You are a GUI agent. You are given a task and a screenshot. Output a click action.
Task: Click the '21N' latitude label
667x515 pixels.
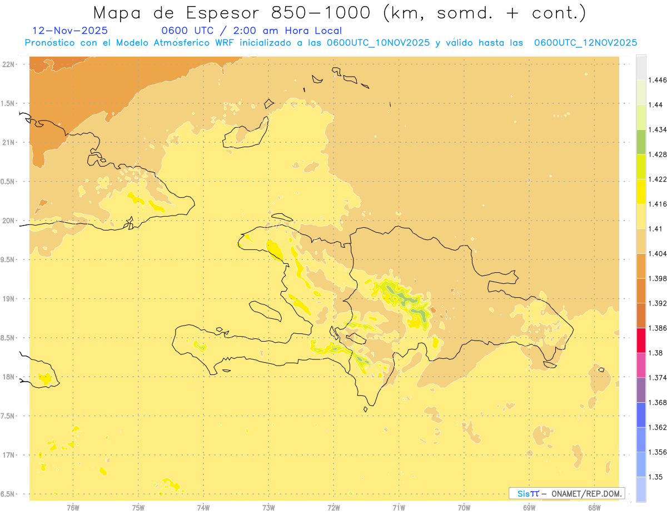click(x=8, y=142)
